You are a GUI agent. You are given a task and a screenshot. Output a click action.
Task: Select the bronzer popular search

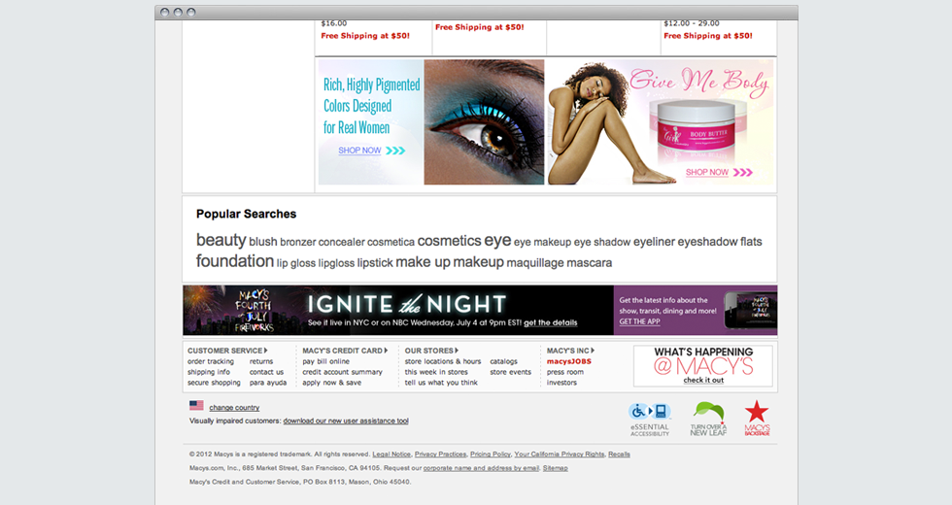[x=297, y=242]
